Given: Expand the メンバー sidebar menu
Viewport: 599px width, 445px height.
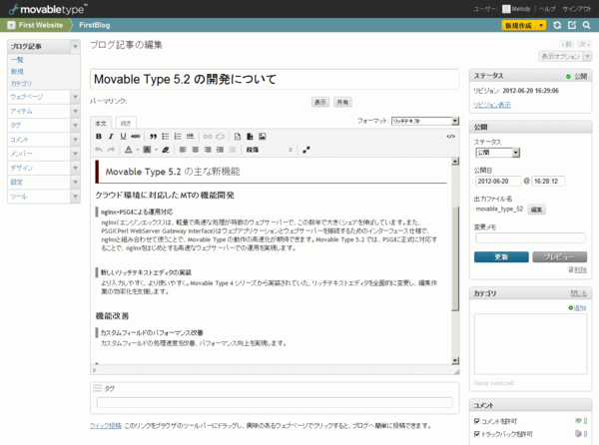Looking at the screenshot, I should pos(75,154).
